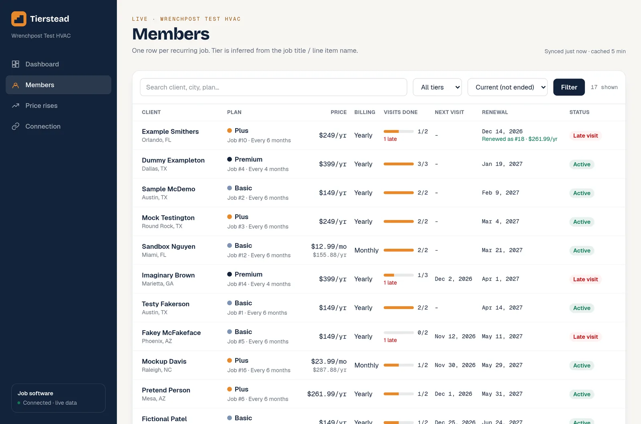The height and width of the screenshot is (424, 641).
Task: Navigate to the Connection page
Action: click(x=58, y=126)
